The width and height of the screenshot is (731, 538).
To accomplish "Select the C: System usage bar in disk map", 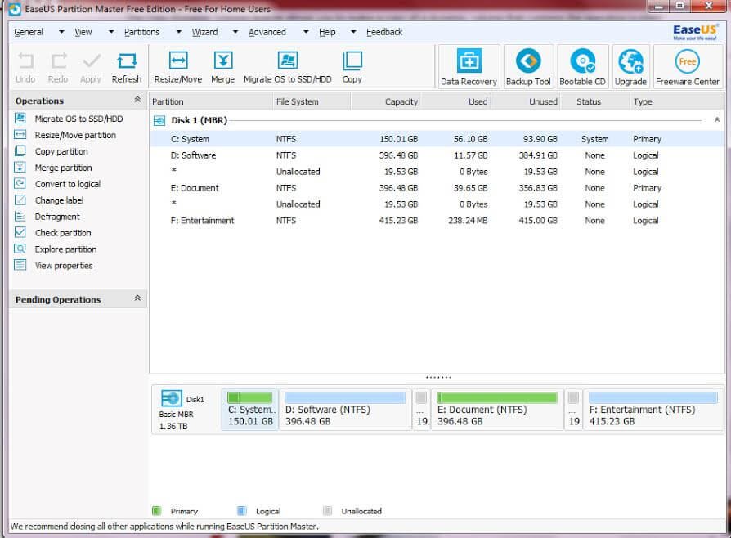I will [249, 397].
